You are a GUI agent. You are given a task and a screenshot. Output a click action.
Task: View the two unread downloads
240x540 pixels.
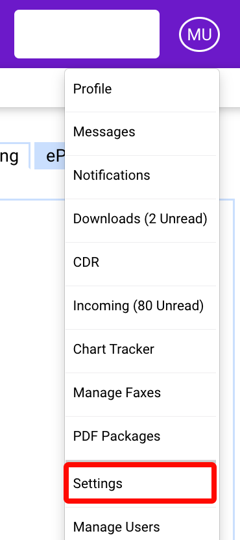[x=141, y=219]
